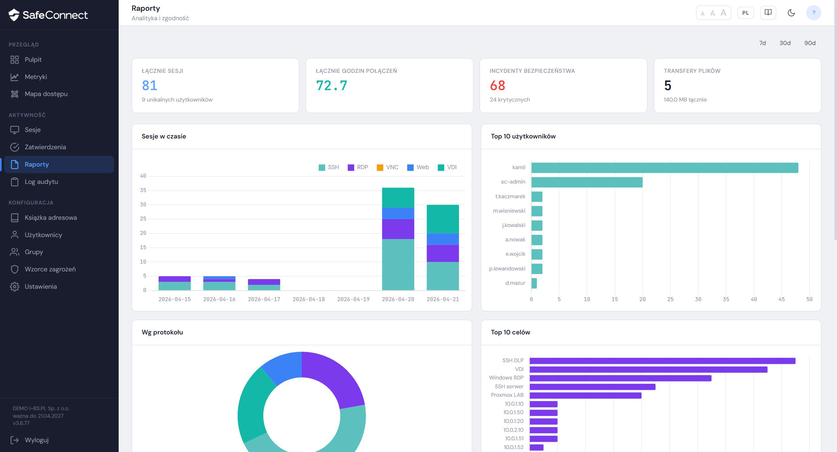Select medium font size A
837x452 pixels.
point(713,13)
